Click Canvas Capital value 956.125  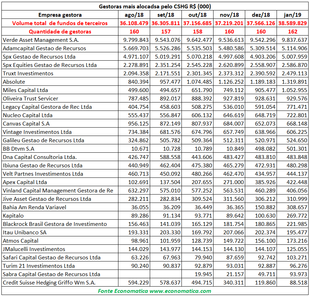[x=138, y=123]
